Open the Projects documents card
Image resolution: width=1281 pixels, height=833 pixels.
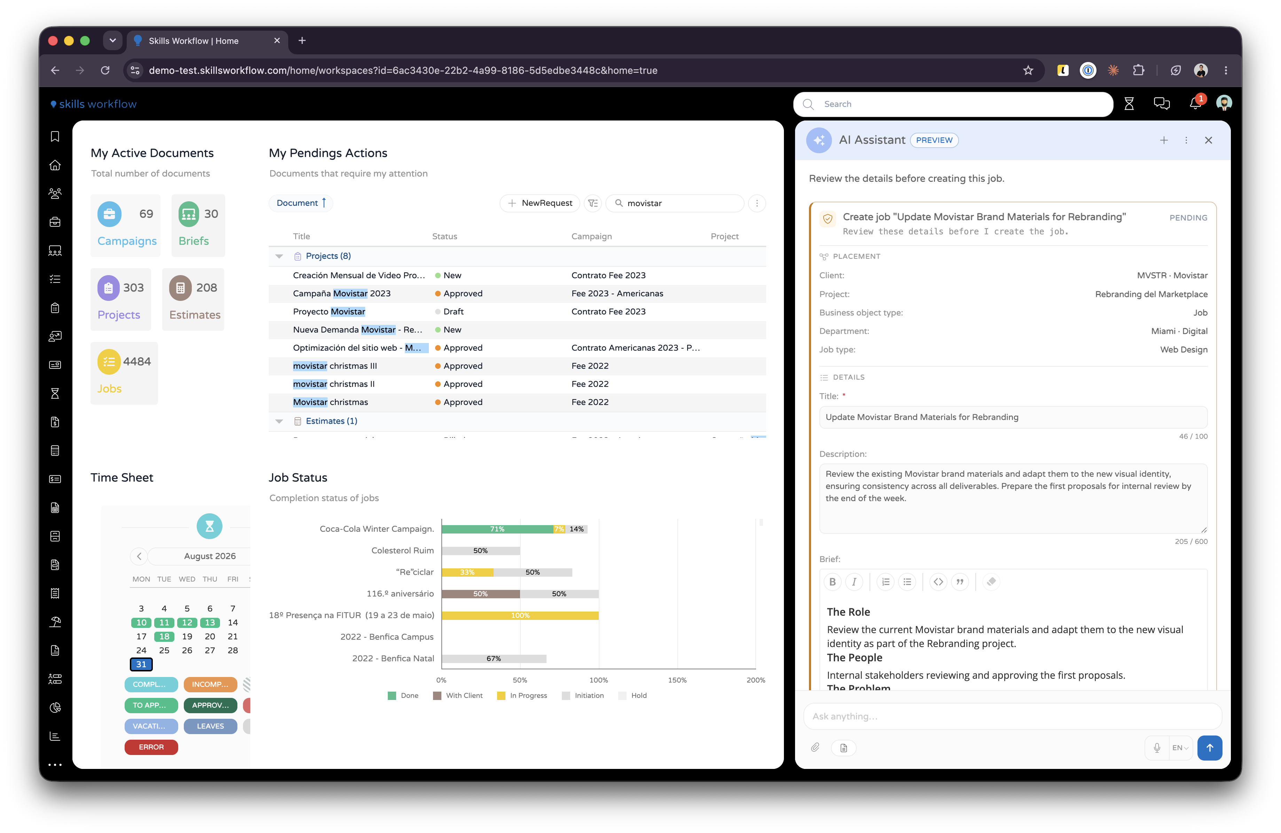pyautogui.click(x=121, y=299)
